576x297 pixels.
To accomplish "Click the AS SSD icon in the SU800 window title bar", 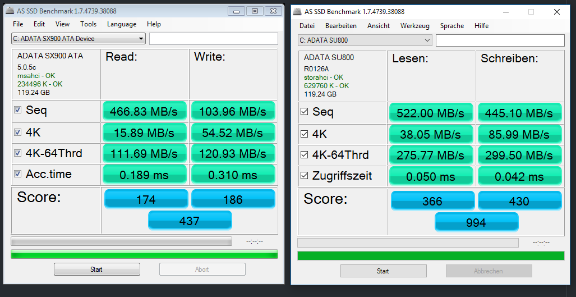I will pos(297,12).
